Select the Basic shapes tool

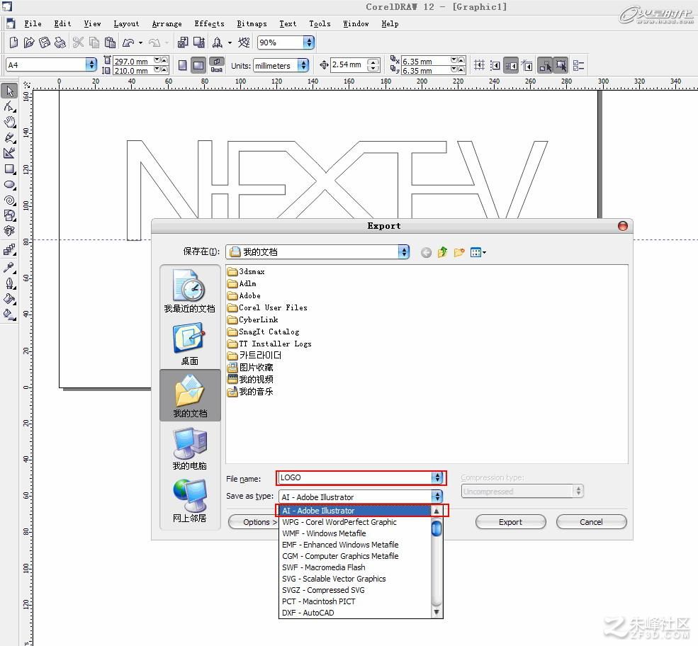tap(9, 216)
